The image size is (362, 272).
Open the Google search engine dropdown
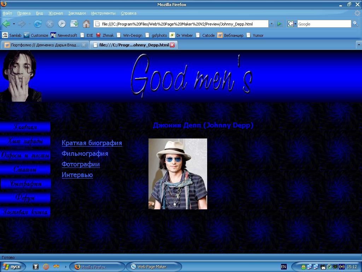291,24
